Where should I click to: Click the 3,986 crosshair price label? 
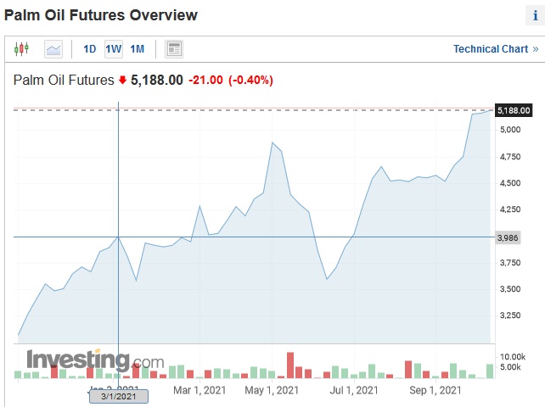(x=505, y=237)
